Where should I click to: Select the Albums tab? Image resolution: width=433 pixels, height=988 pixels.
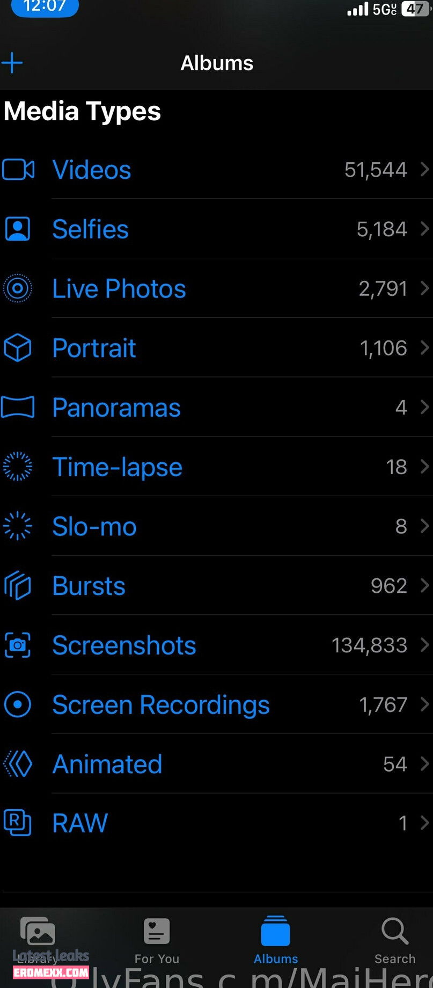click(276, 941)
